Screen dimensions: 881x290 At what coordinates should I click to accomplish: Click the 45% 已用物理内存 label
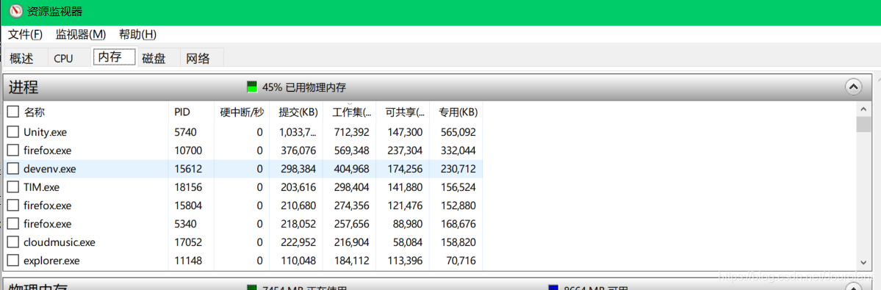click(x=304, y=87)
